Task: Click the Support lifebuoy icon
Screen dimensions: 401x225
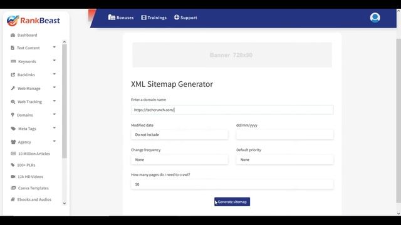Action: coord(177,17)
